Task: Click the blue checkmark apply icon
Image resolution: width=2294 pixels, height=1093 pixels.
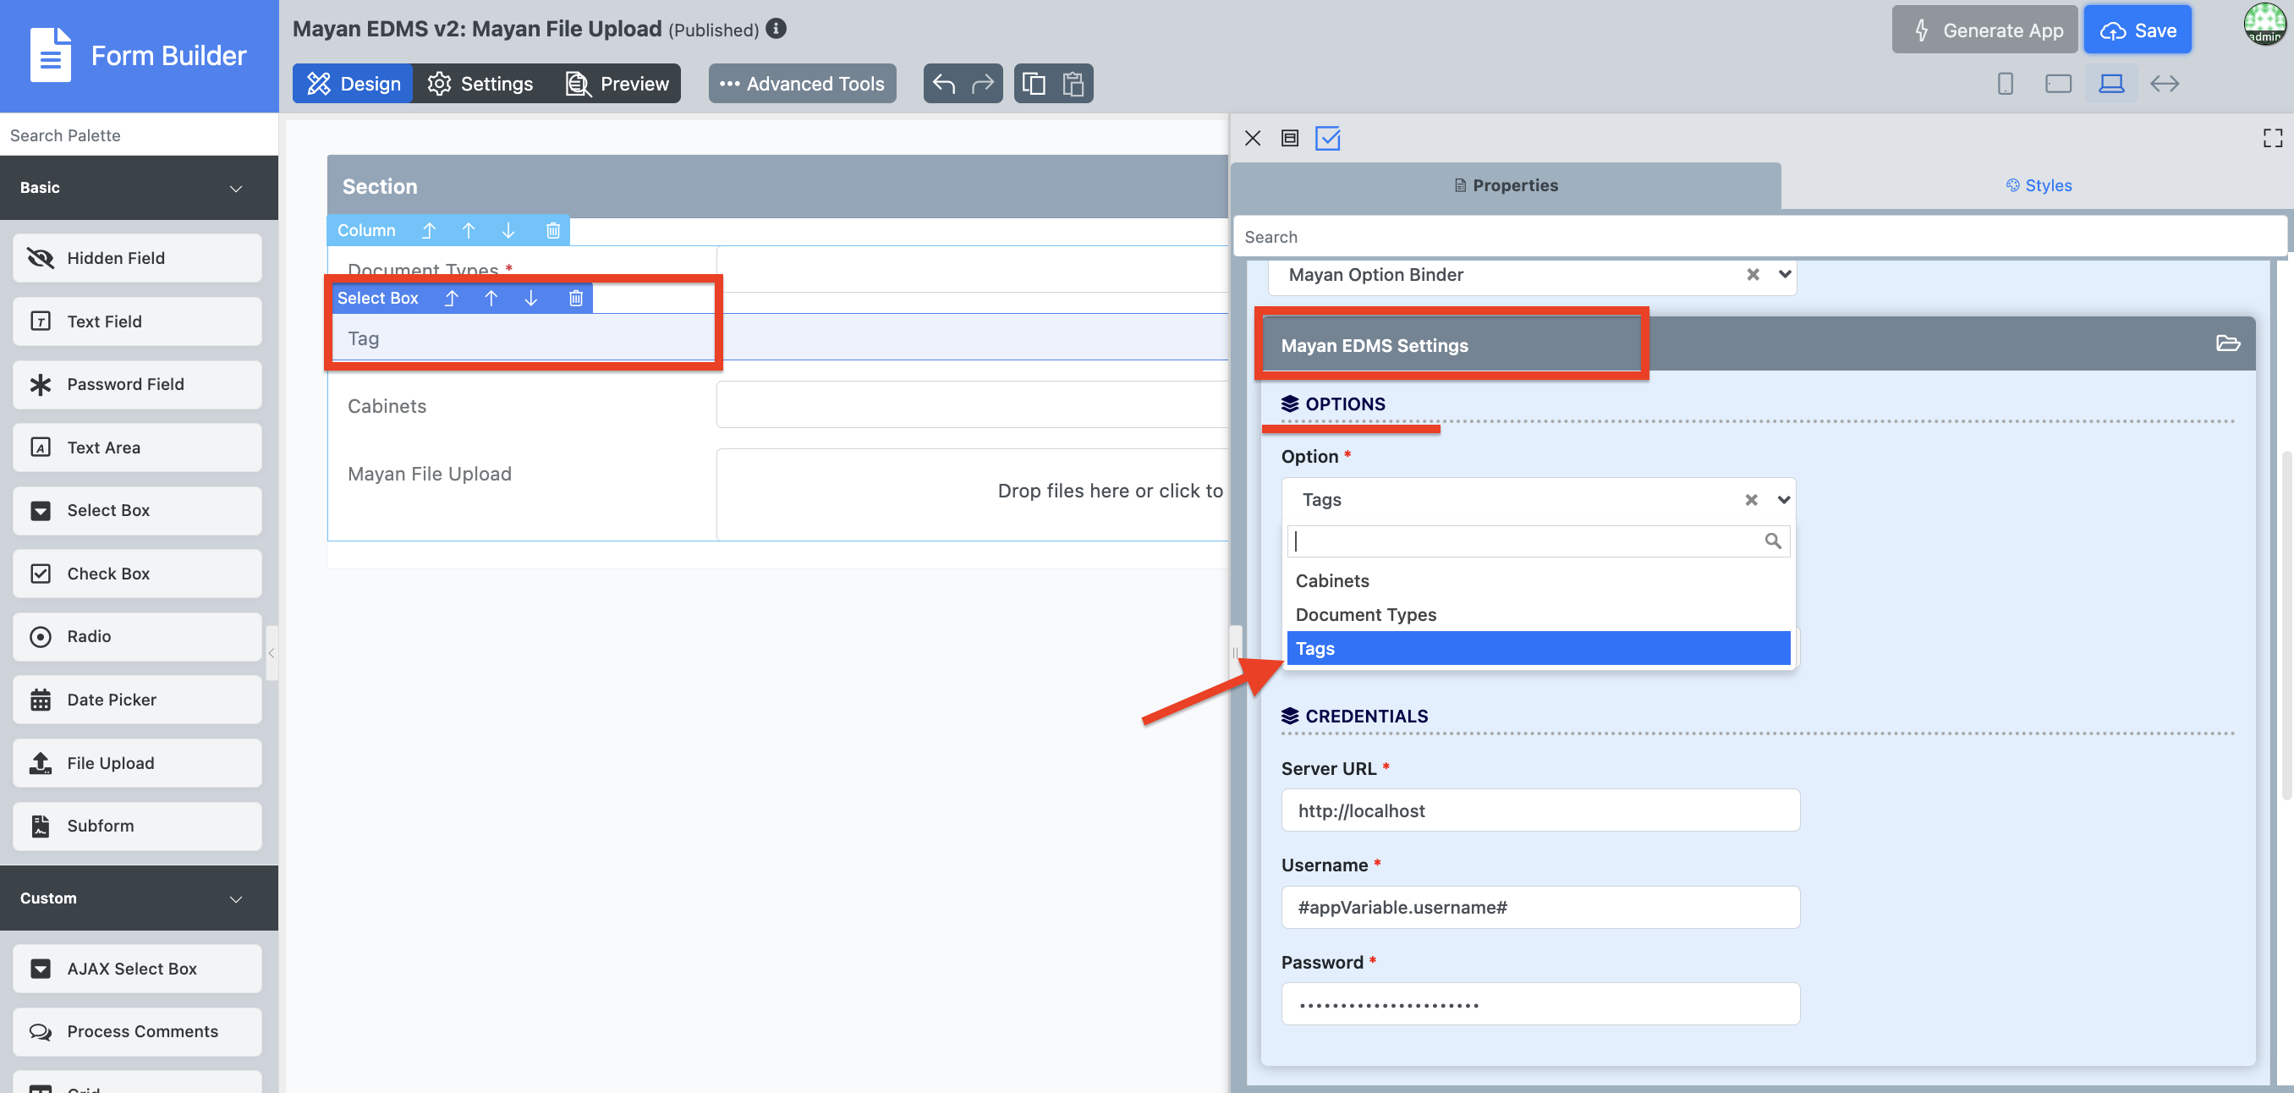Action: pyautogui.click(x=1327, y=138)
